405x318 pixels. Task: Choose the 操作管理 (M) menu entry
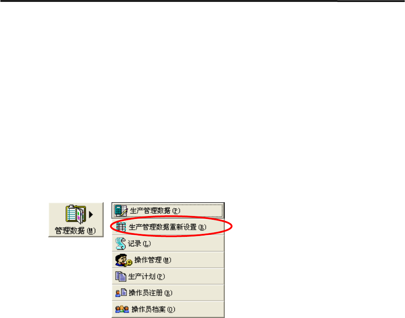point(168,260)
